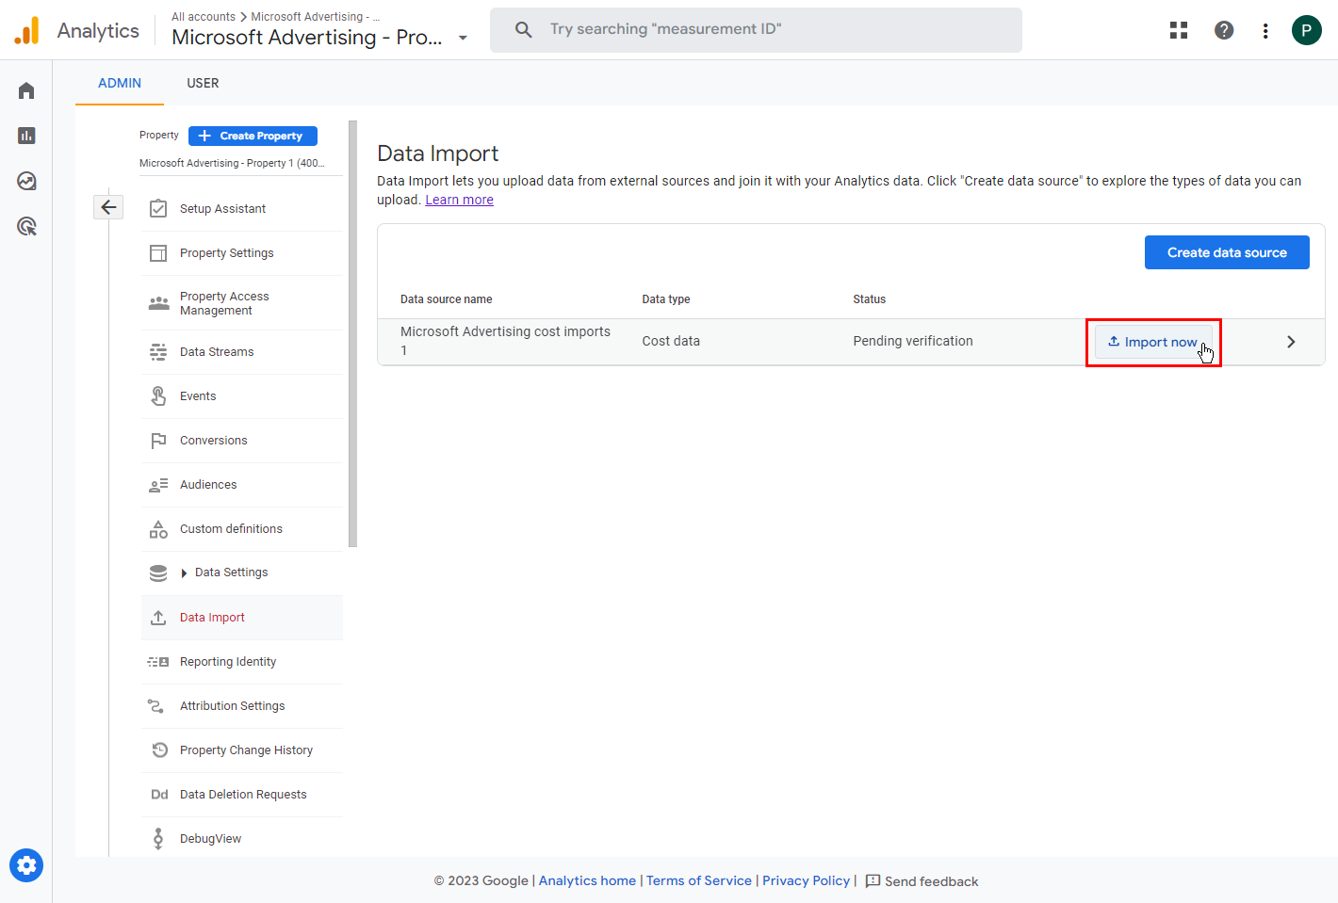Open the Home icon in left sidebar

click(26, 90)
